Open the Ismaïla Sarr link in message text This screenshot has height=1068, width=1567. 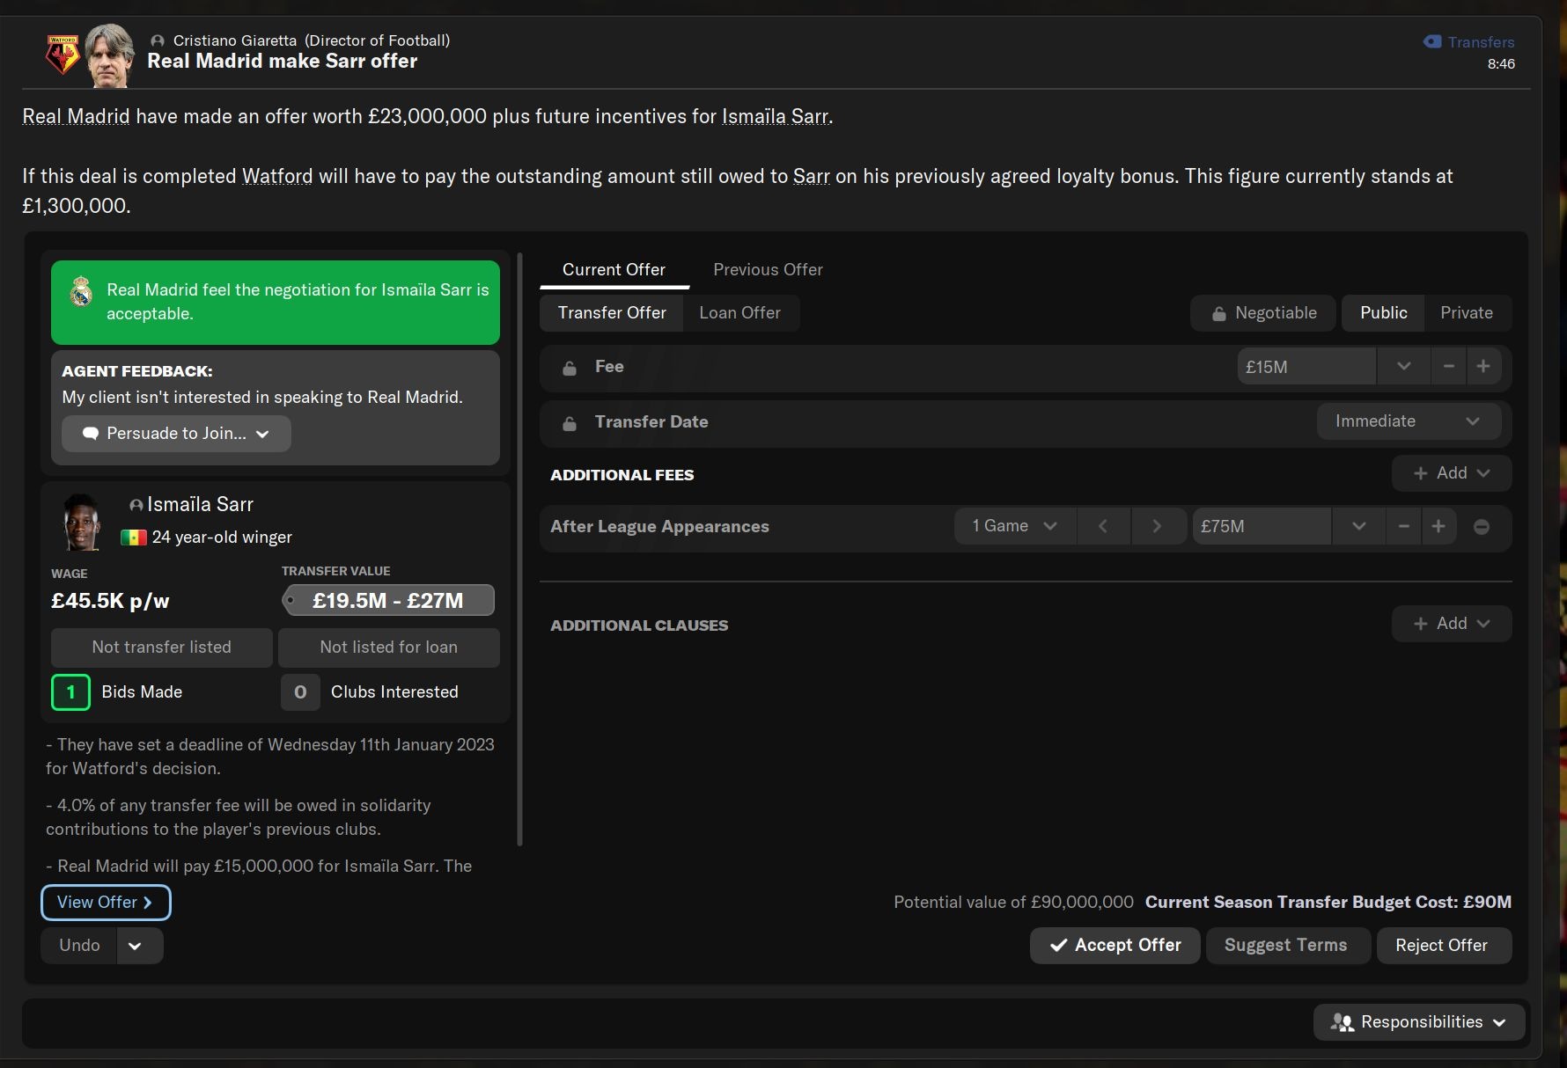[776, 117]
